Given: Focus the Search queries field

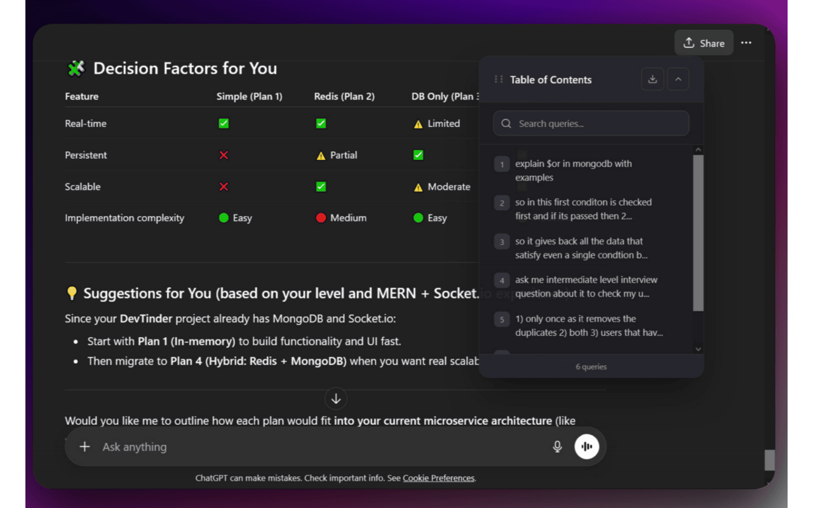Looking at the screenshot, I should (x=591, y=123).
